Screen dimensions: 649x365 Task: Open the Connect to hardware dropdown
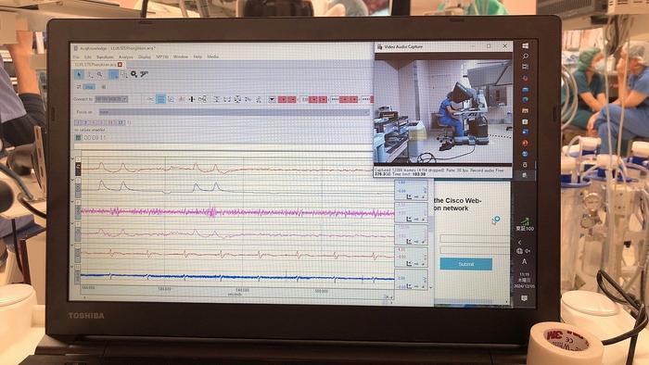click(111, 99)
